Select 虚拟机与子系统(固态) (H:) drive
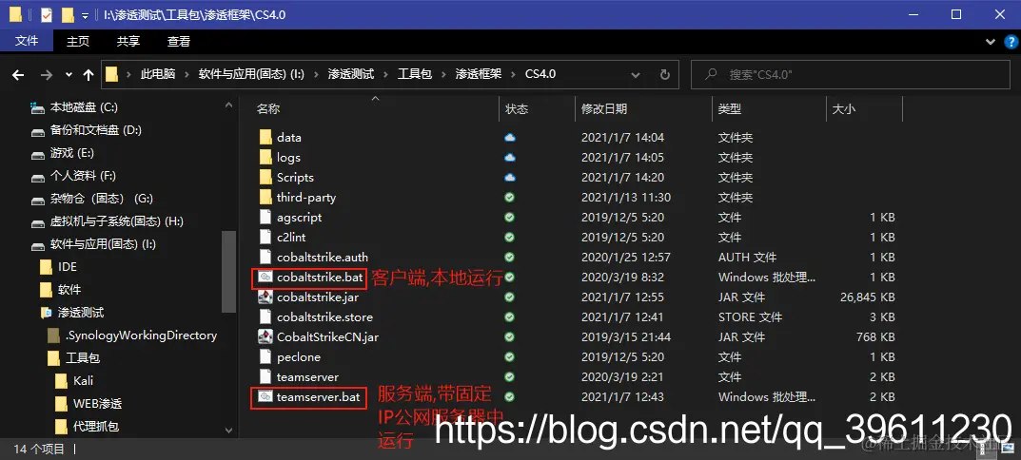 coord(116,221)
